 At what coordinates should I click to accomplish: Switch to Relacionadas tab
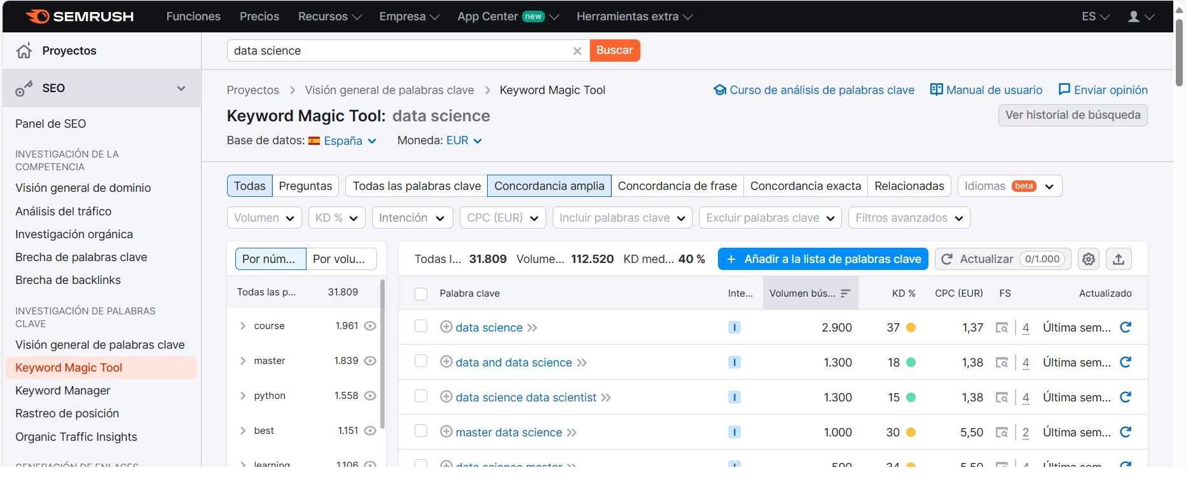click(909, 186)
